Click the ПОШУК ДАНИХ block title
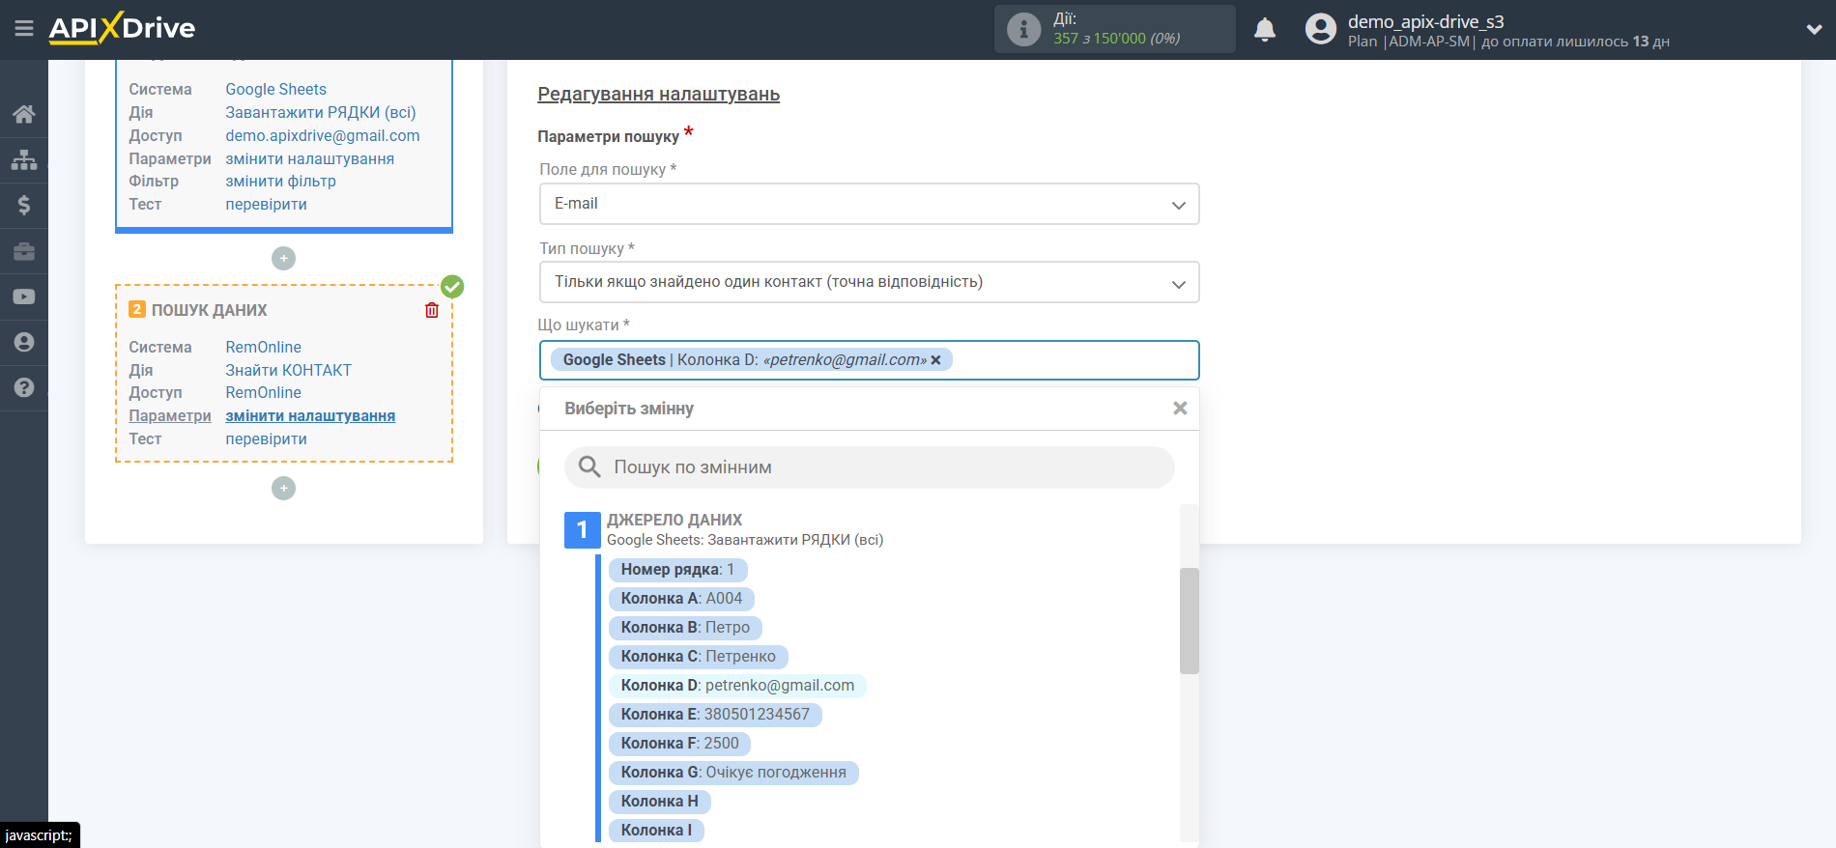Viewport: 1836px width, 848px height. pyautogui.click(x=209, y=310)
